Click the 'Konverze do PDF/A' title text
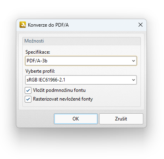 coord(48,25)
